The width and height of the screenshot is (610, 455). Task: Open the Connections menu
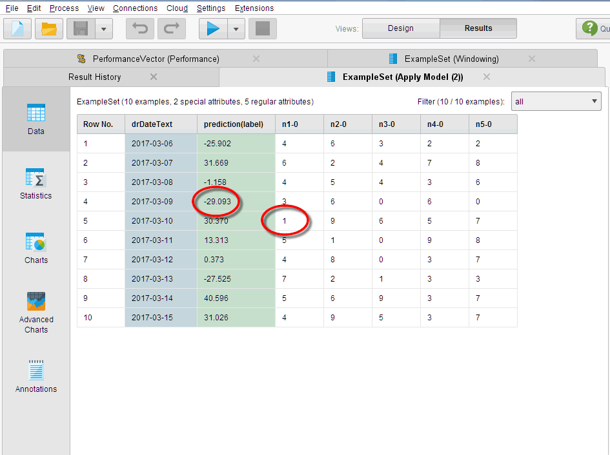(x=135, y=8)
